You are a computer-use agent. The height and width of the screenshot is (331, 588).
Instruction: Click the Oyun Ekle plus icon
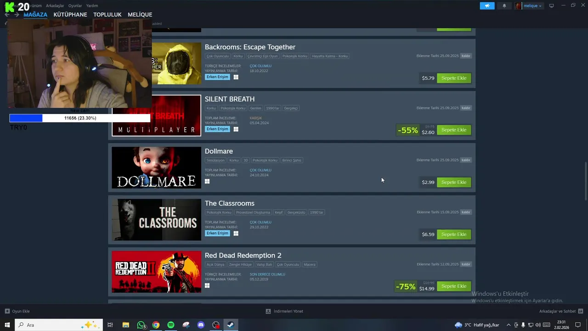[x=7, y=311]
